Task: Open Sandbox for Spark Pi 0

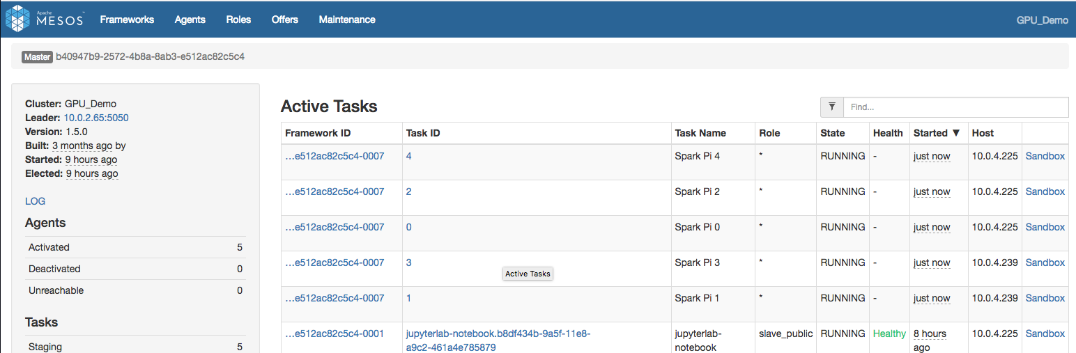Action: [x=1045, y=227]
